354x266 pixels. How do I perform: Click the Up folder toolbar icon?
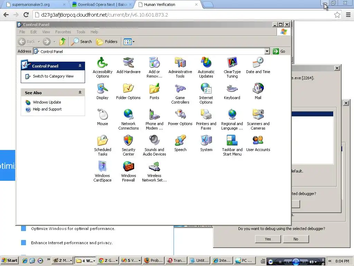[63, 42]
